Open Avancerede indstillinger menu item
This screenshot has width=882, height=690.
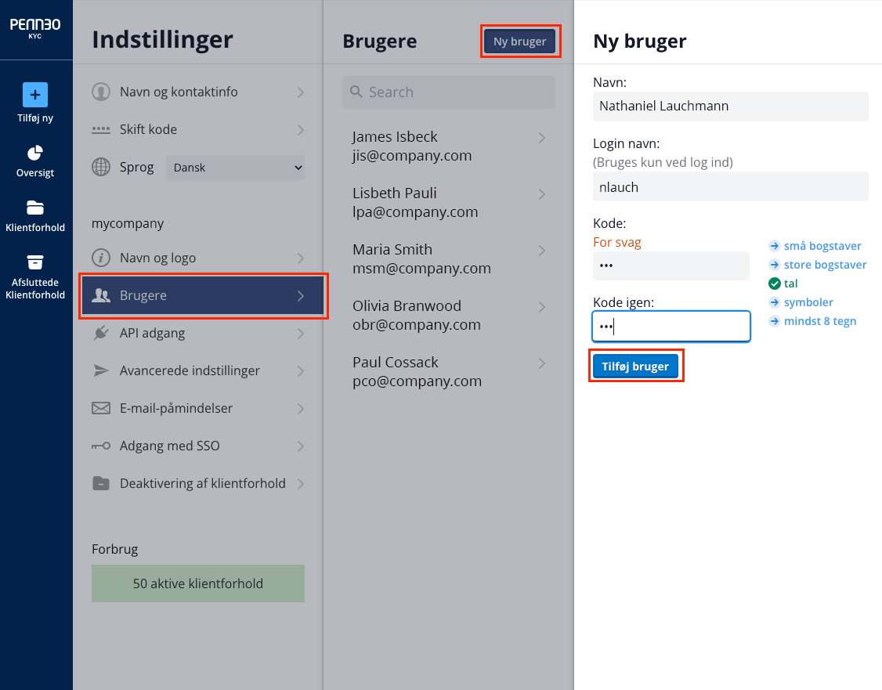coord(198,370)
